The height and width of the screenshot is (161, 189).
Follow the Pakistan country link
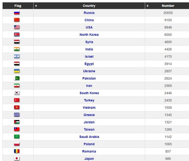[89, 79]
